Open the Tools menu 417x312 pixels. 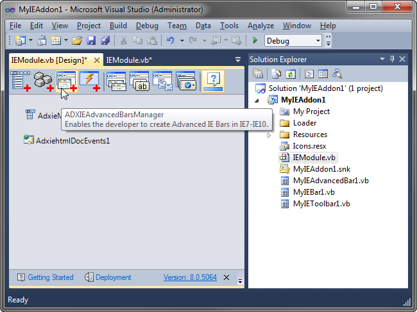click(x=229, y=26)
